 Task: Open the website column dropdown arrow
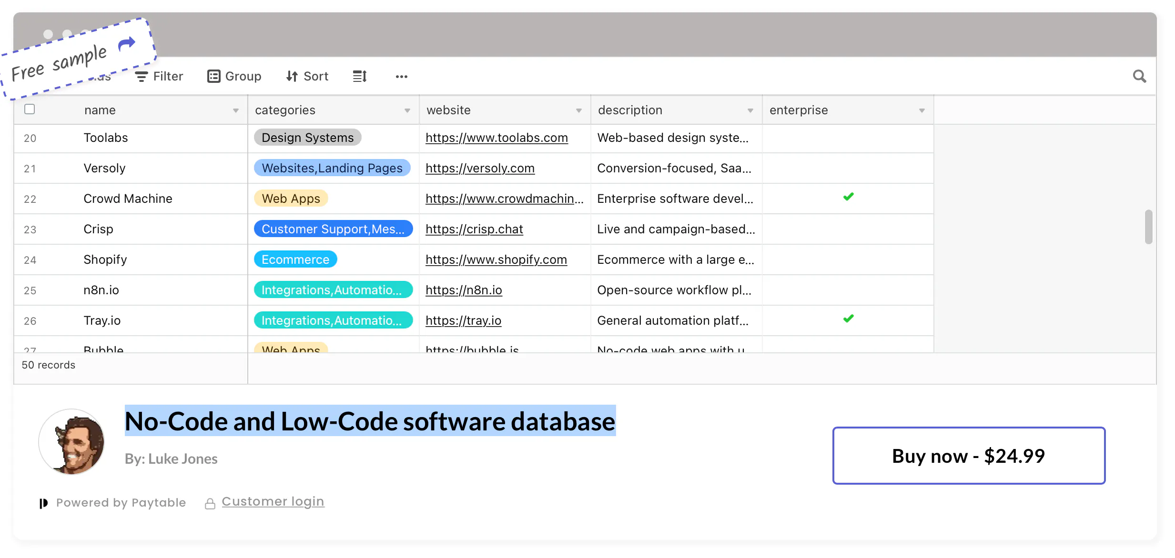(x=579, y=110)
